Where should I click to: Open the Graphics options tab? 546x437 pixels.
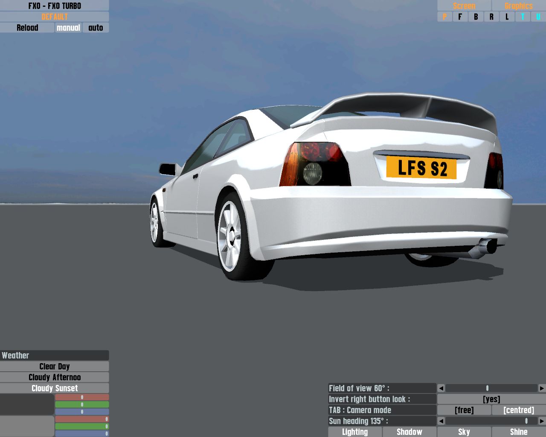point(519,6)
